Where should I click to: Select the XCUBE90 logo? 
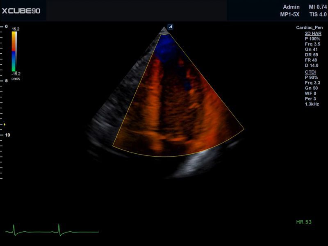[x=21, y=11]
